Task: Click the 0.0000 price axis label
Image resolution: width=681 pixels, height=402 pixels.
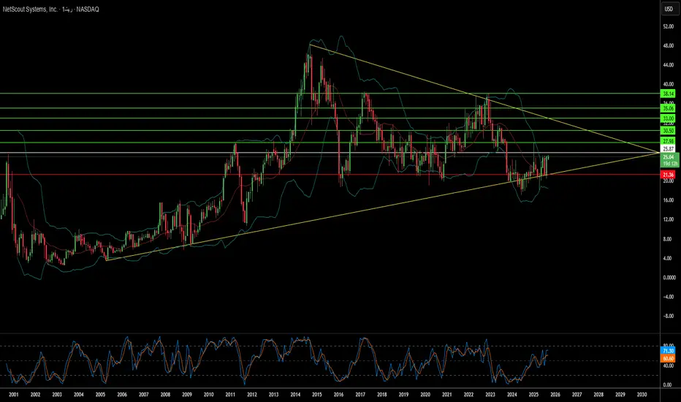Action: coord(668,278)
